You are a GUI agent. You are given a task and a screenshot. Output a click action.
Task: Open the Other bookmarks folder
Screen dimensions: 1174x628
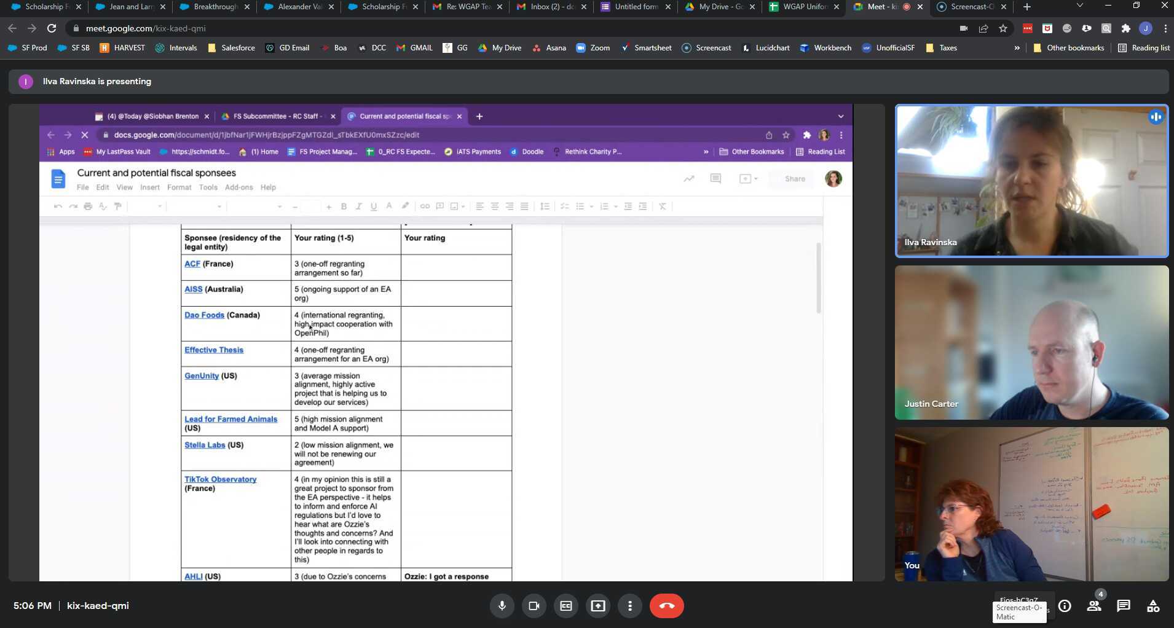[x=1068, y=48]
